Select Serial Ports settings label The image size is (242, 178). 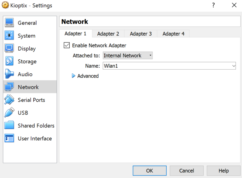[31, 100]
